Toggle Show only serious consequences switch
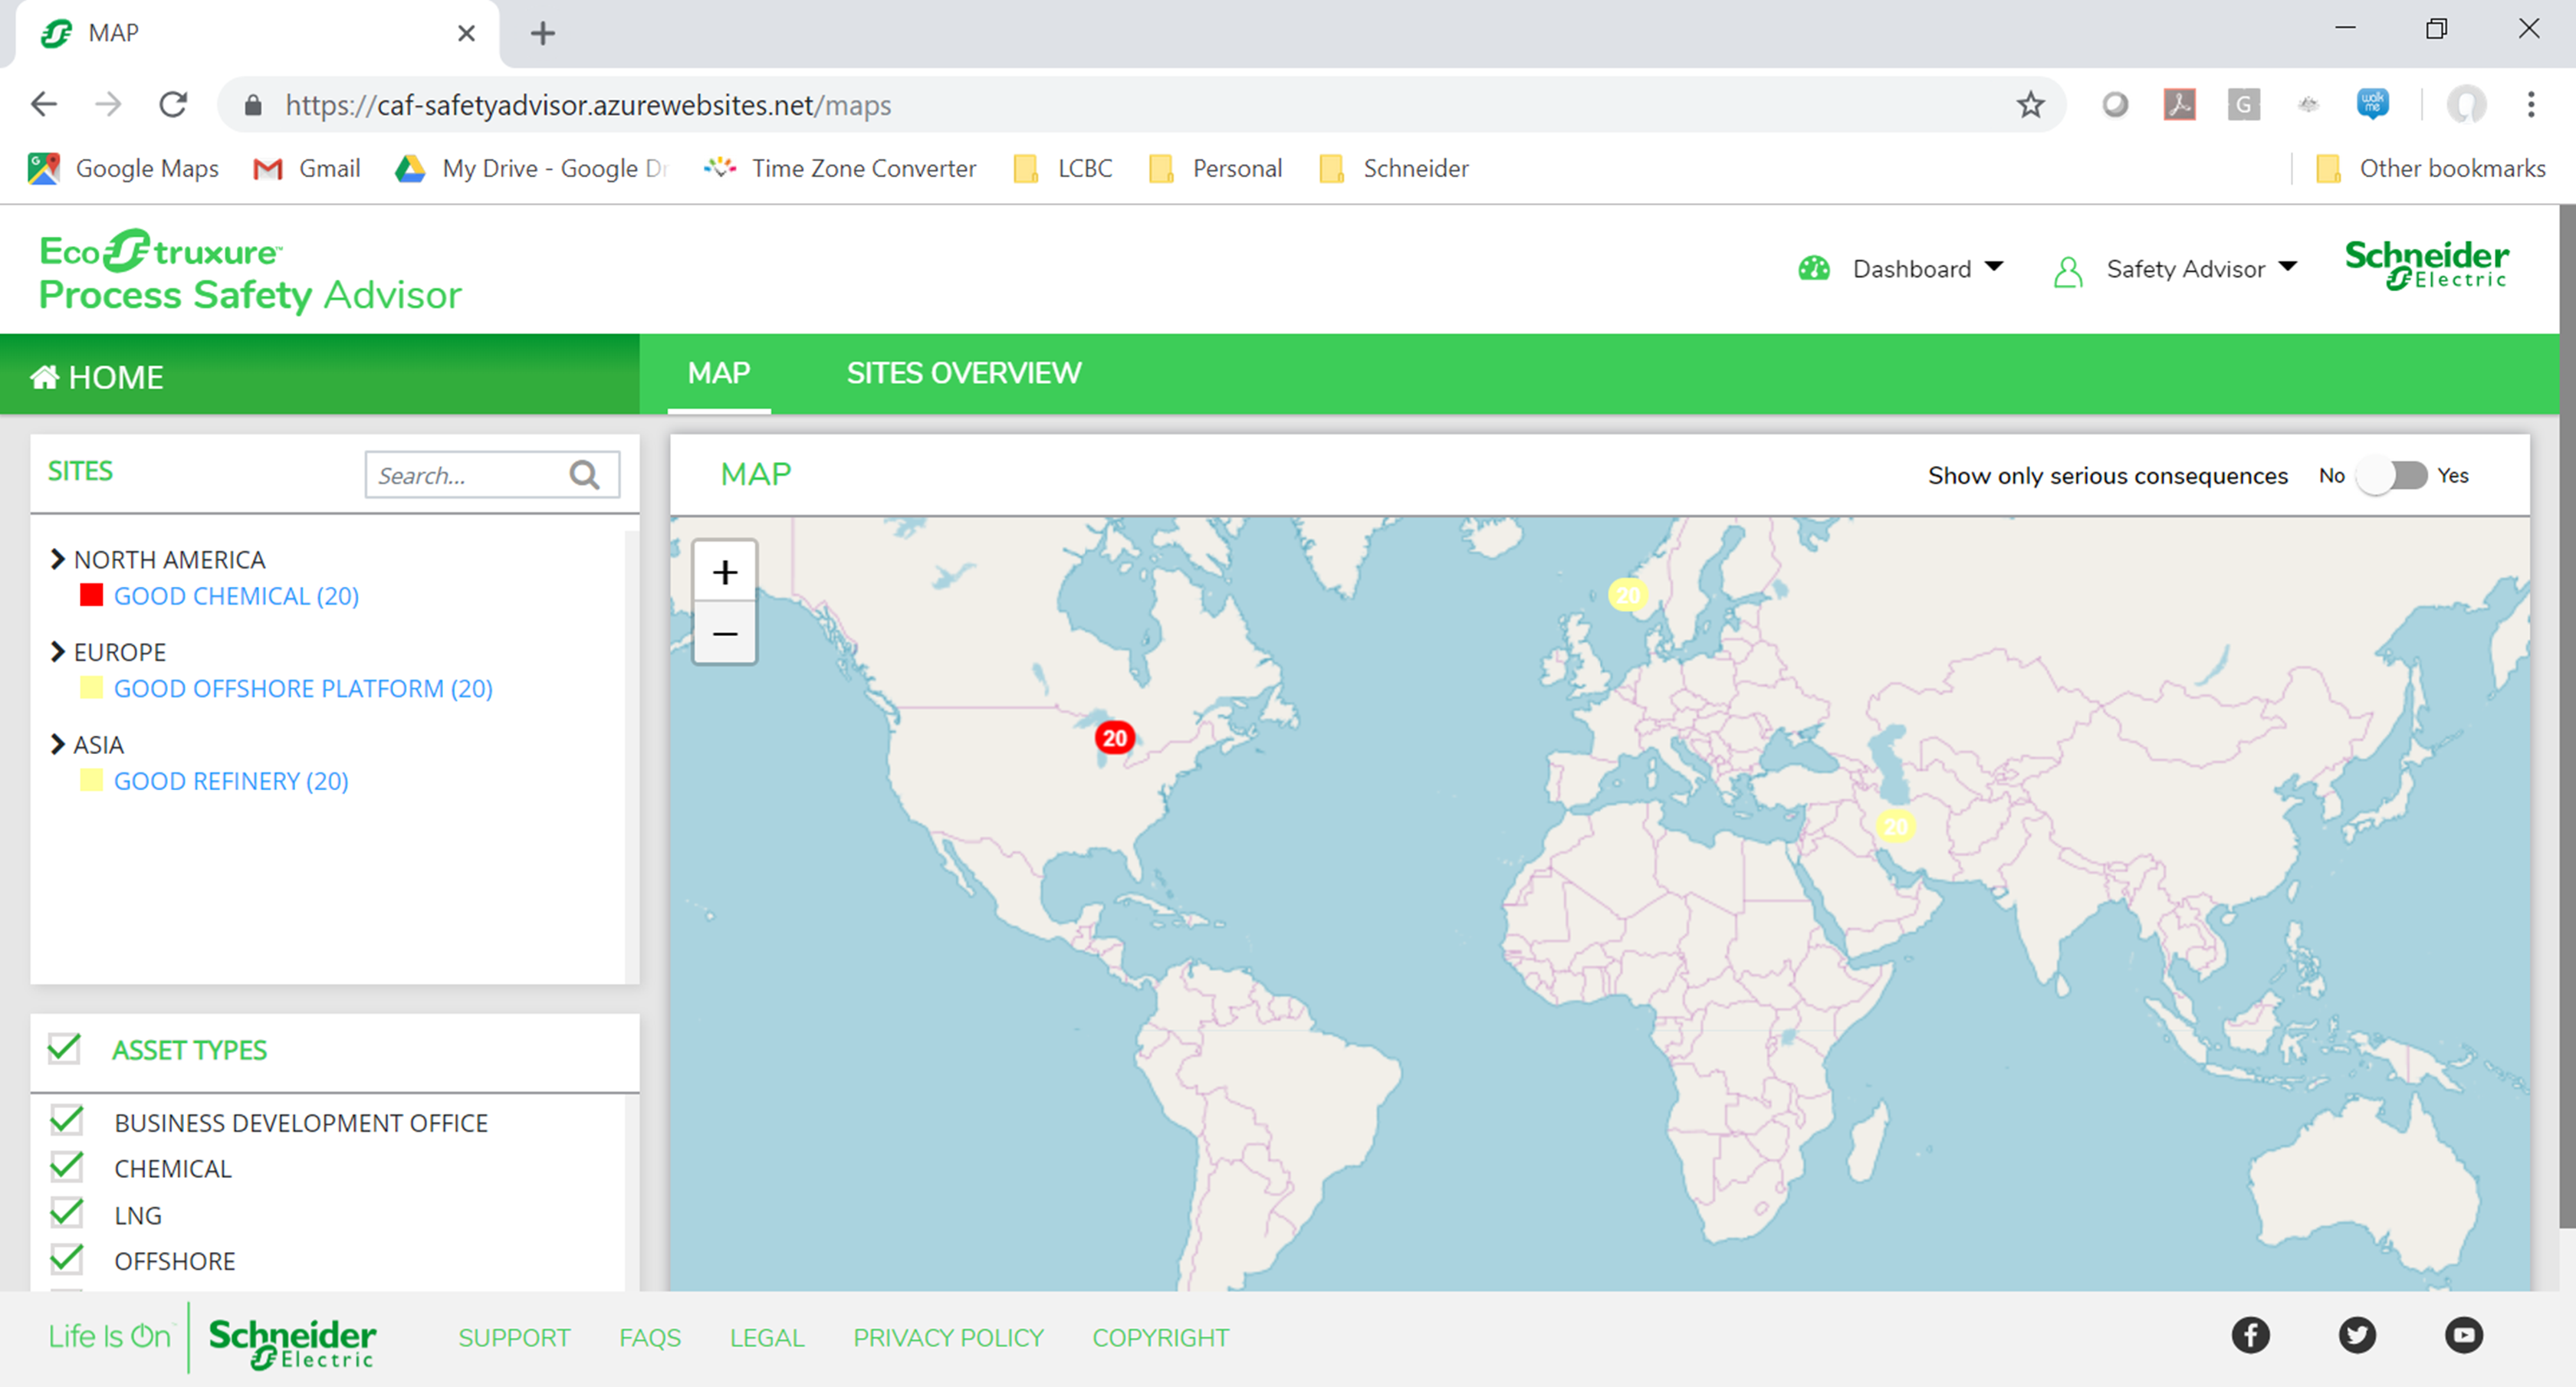 click(2391, 476)
